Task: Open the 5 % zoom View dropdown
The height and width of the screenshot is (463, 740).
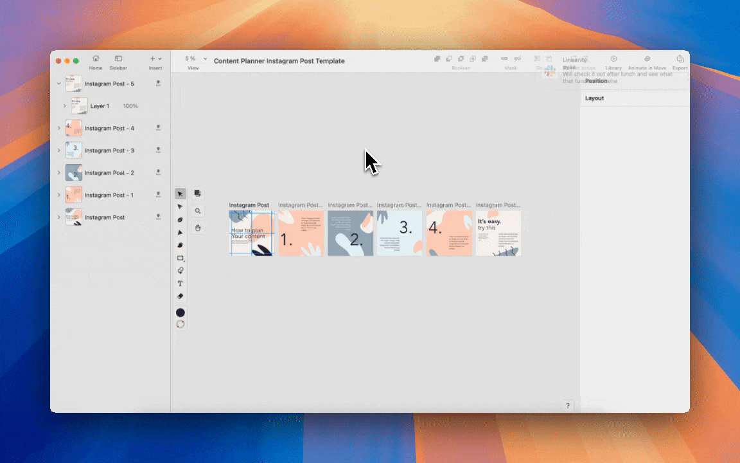Action: tap(196, 59)
